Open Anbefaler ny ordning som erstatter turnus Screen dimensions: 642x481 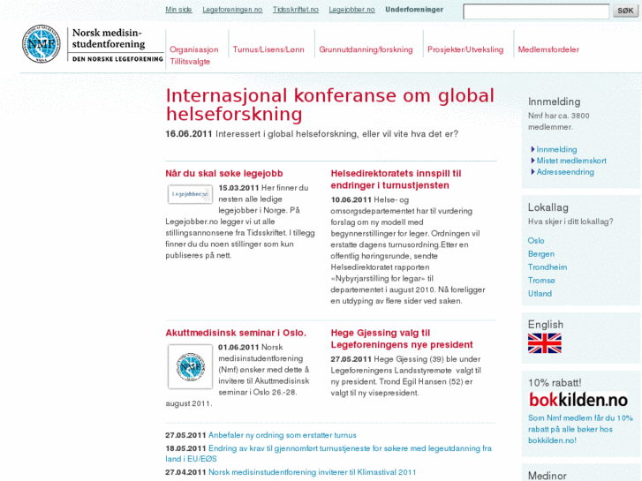[282, 435]
